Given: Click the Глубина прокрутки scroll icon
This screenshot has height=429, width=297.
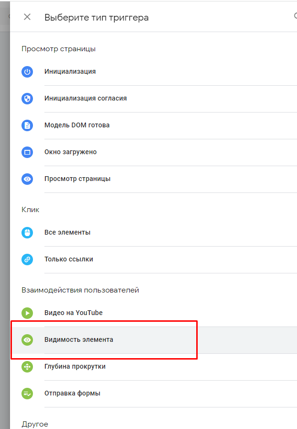Looking at the screenshot, I should tap(27, 367).
